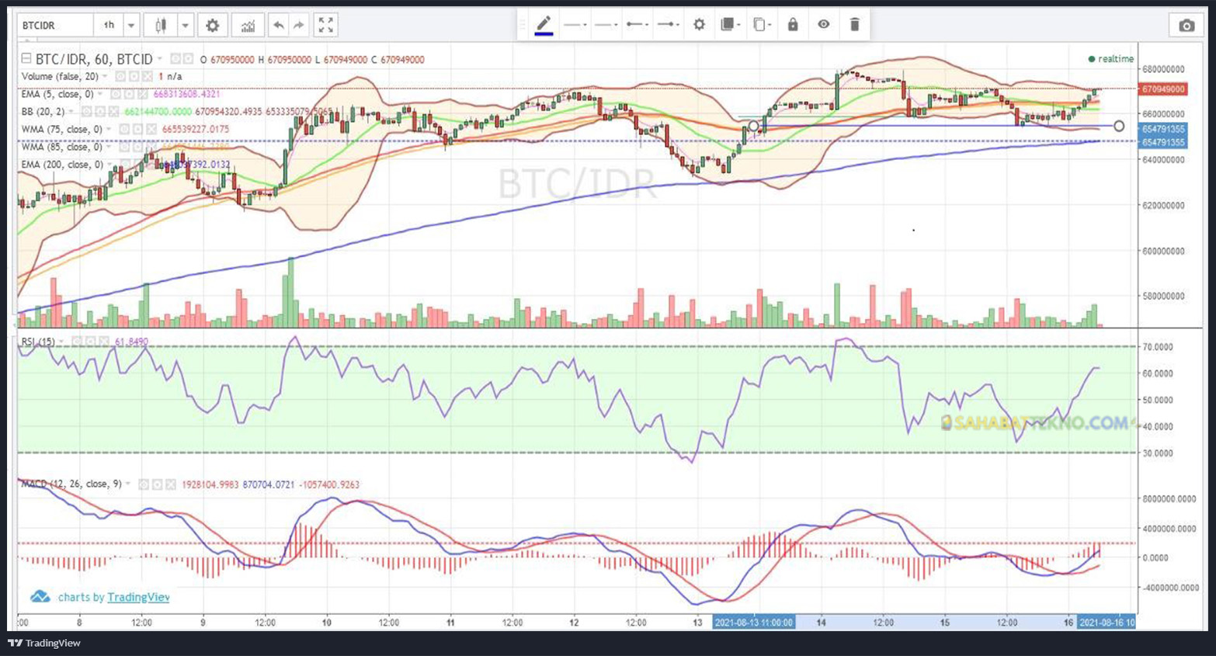Open the left line-end style dropdown

[x=637, y=25]
